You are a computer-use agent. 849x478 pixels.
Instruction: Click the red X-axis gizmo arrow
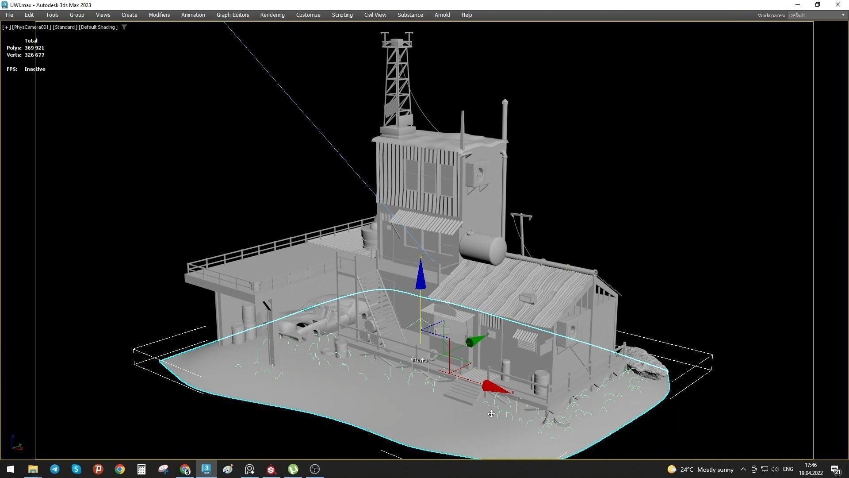click(x=496, y=387)
